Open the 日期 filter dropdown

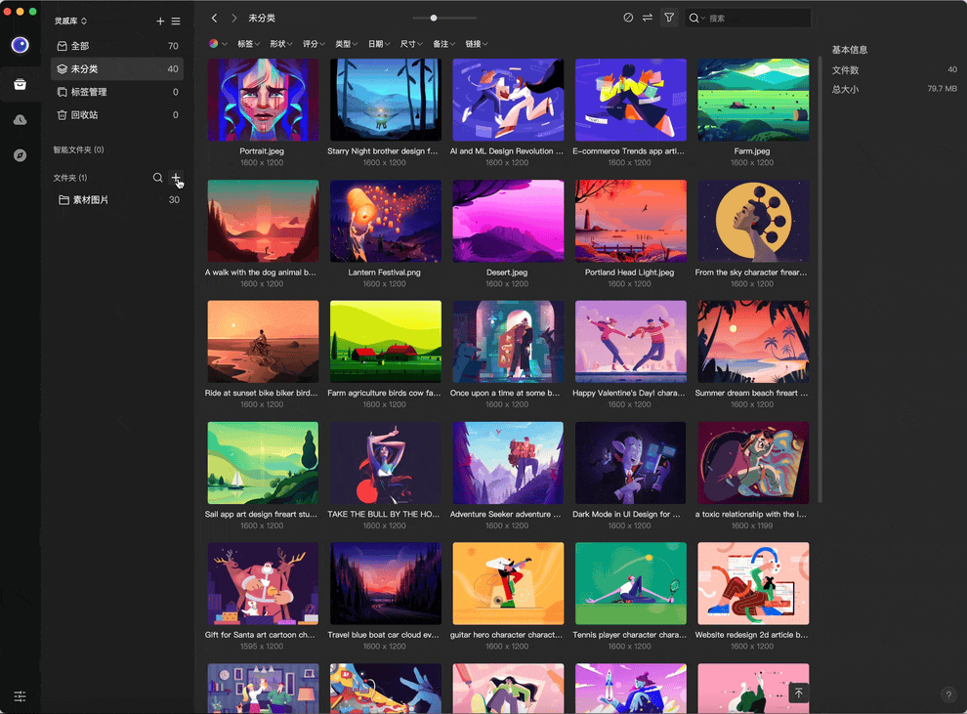tap(379, 44)
